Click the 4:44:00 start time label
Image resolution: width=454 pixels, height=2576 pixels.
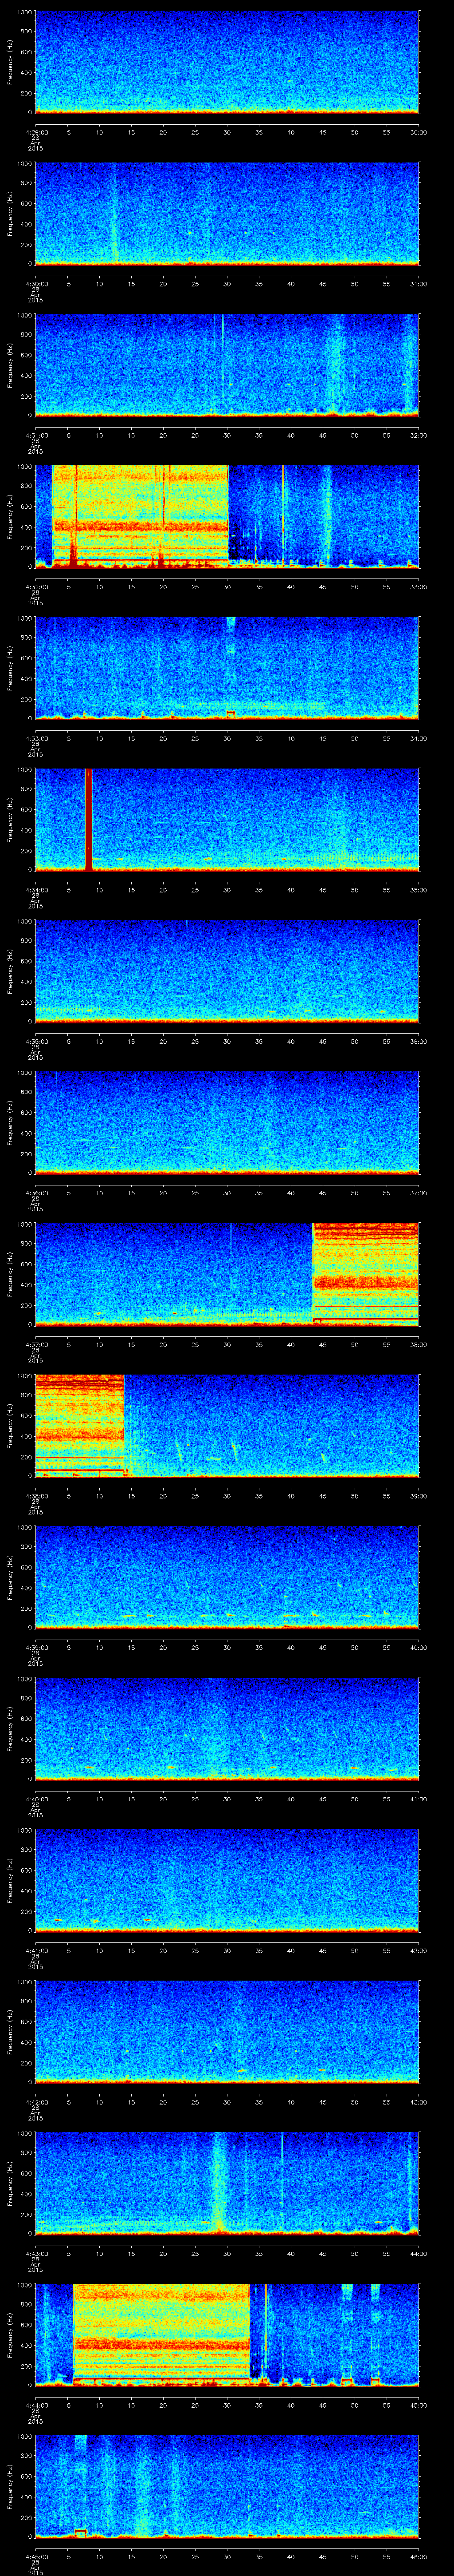tap(36, 2404)
